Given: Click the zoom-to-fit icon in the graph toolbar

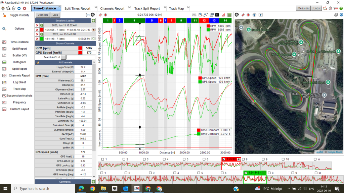Looking at the screenshot, I should [x=206, y=15].
